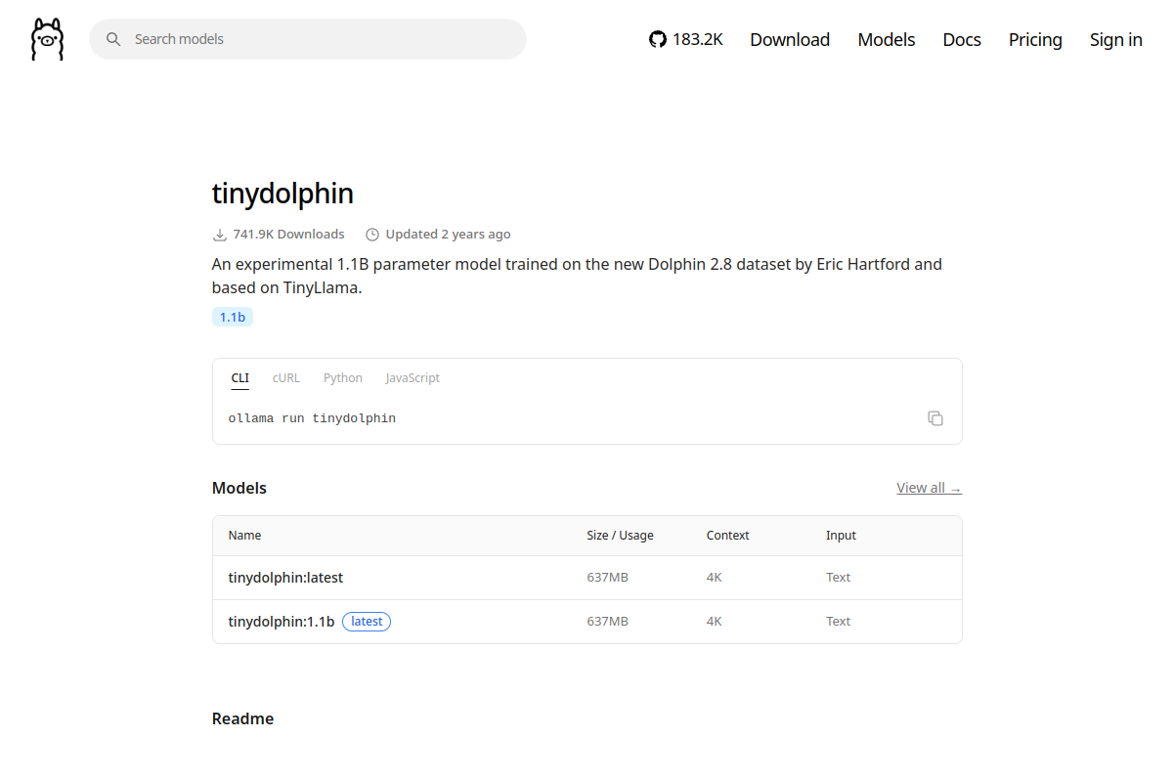Click the 741.9K Downloads text

pyautogui.click(x=288, y=235)
